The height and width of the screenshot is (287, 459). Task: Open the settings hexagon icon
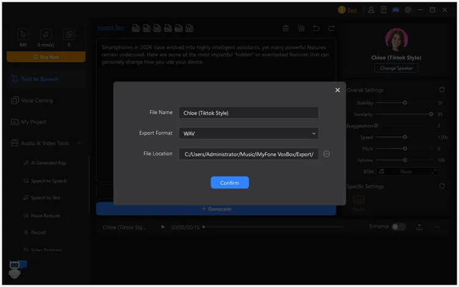pos(408,10)
